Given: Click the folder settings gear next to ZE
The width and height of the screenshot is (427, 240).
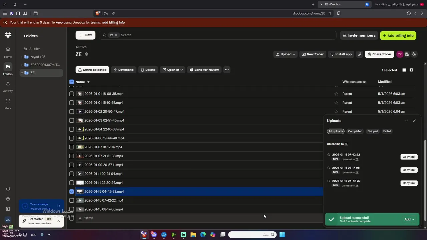Looking at the screenshot, I should click(86, 54).
